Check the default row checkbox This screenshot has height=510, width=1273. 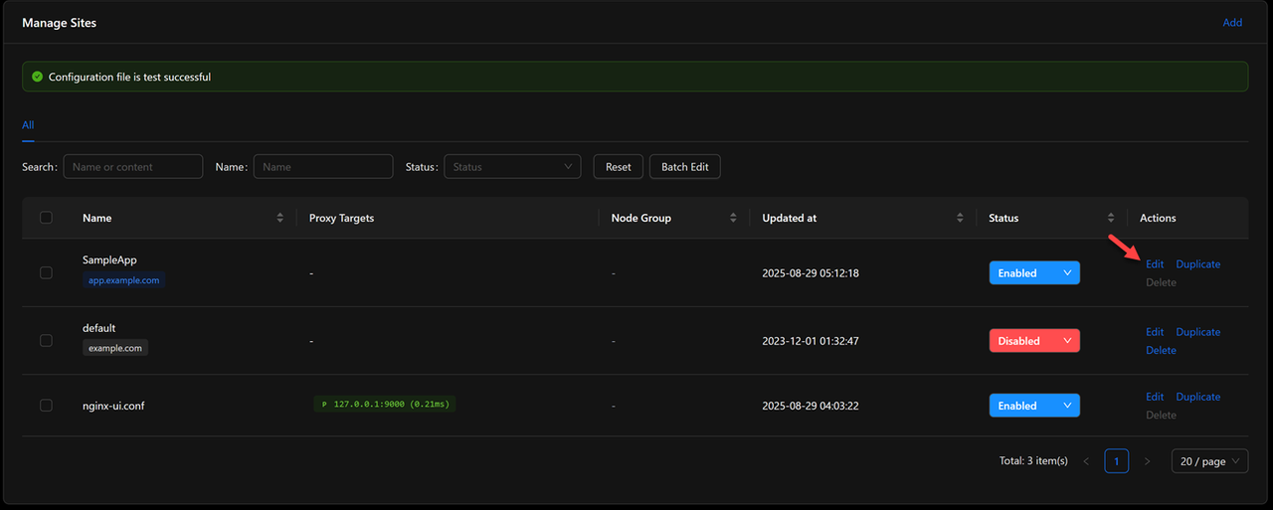[x=46, y=340]
